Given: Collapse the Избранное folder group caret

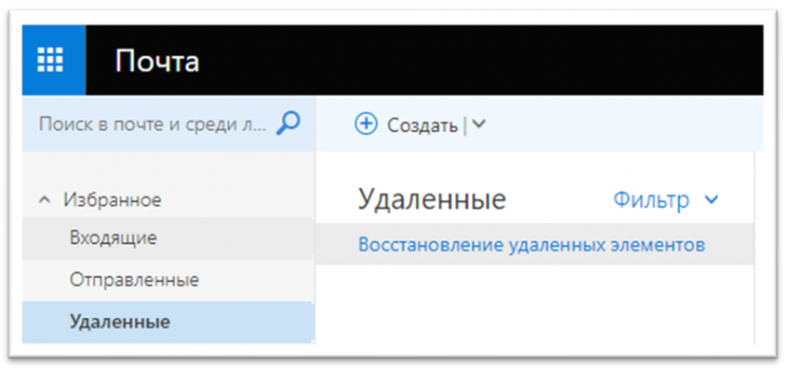Looking at the screenshot, I should point(43,200).
